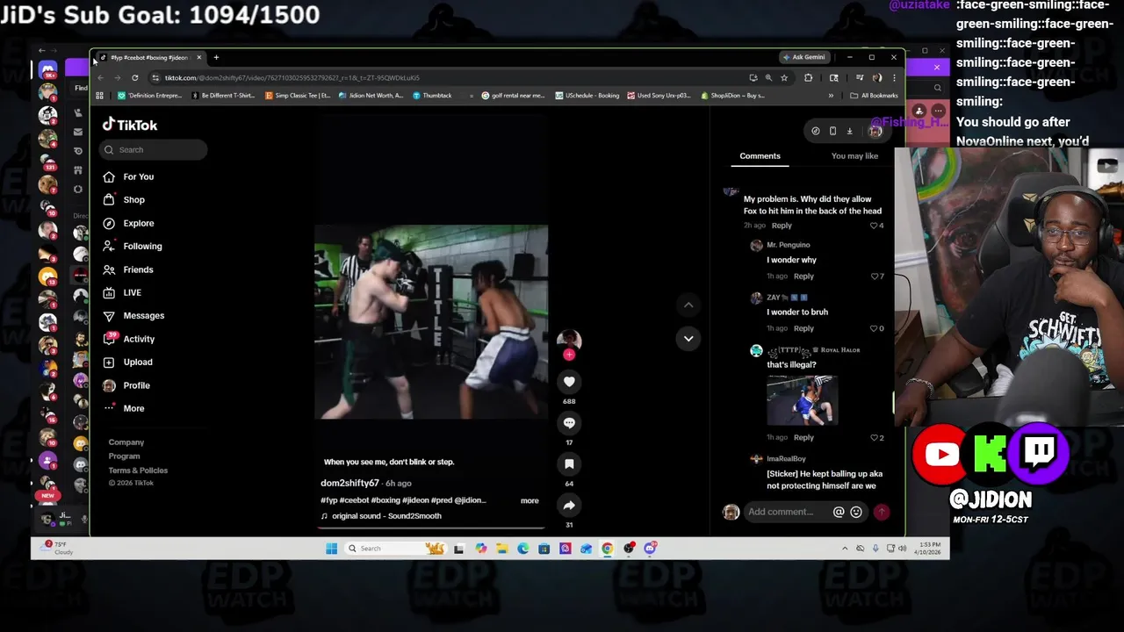Screen dimensions: 1124x632
Task: Open the Friends page
Action: tap(128, 269)
